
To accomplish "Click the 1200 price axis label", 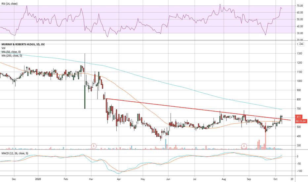I will 299,63.
